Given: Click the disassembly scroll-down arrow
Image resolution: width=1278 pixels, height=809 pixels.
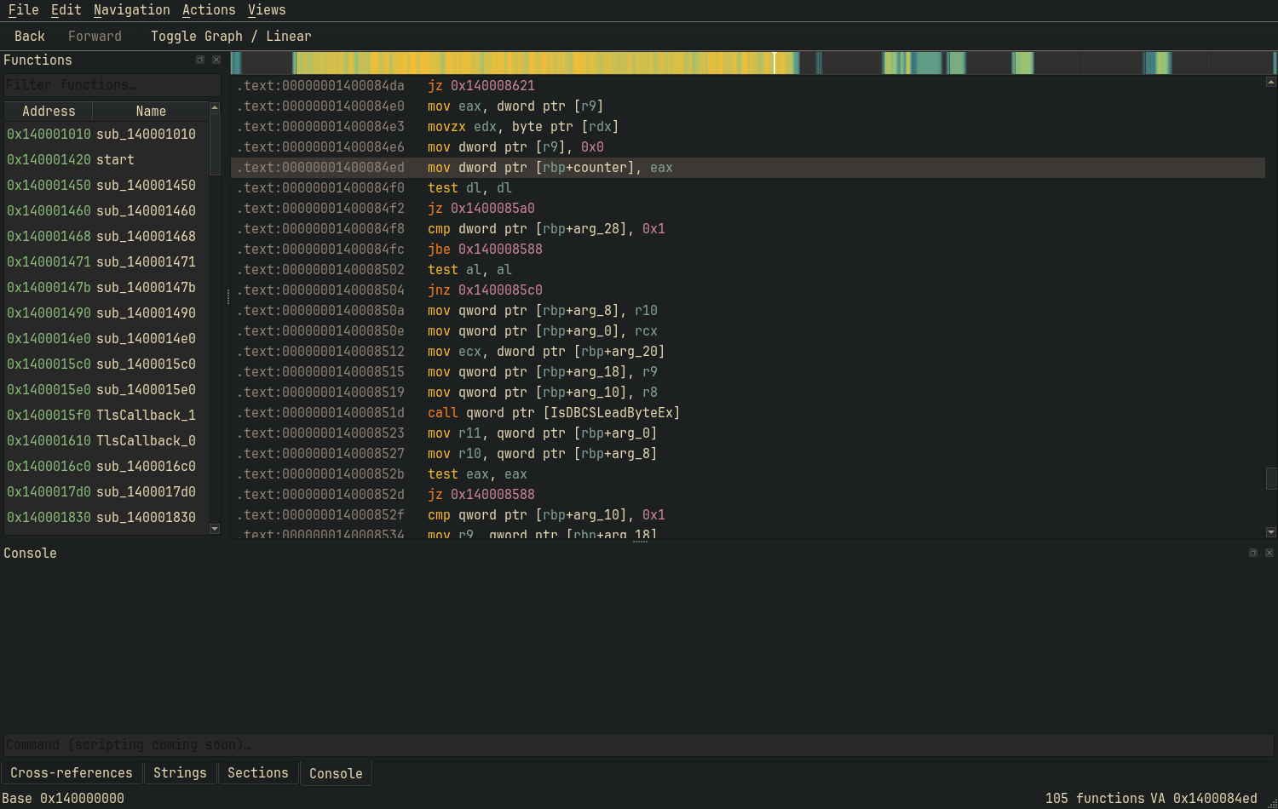Looking at the screenshot, I should tap(1271, 532).
